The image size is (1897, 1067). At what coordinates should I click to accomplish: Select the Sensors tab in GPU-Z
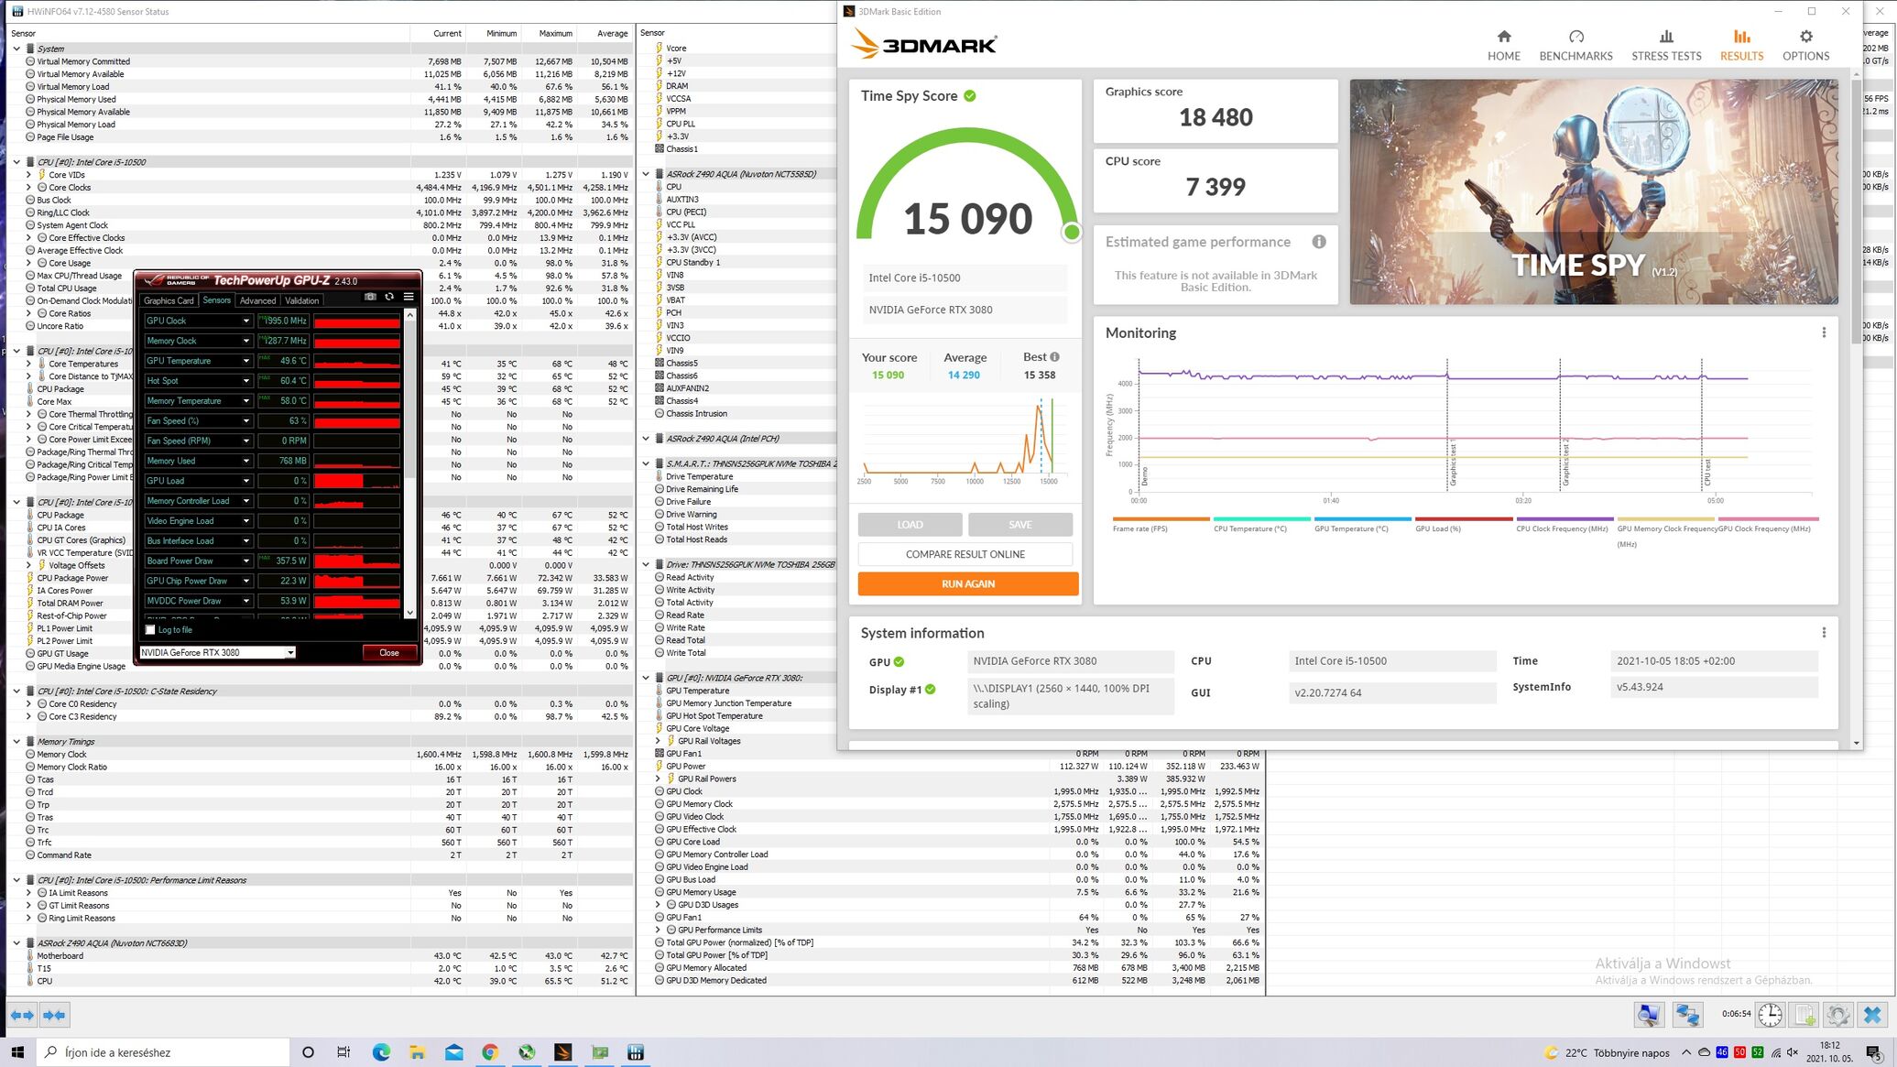tap(217, 300)
